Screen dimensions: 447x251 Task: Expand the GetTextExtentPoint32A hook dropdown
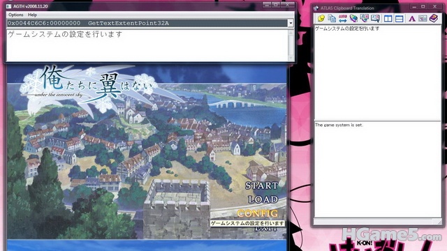pos(291,23)
